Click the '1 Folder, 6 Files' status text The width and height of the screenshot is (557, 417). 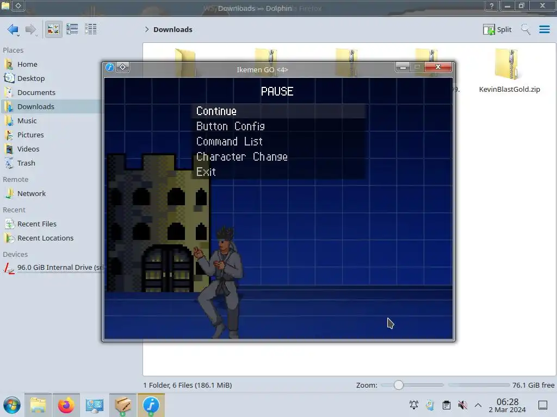click(188, 385)
